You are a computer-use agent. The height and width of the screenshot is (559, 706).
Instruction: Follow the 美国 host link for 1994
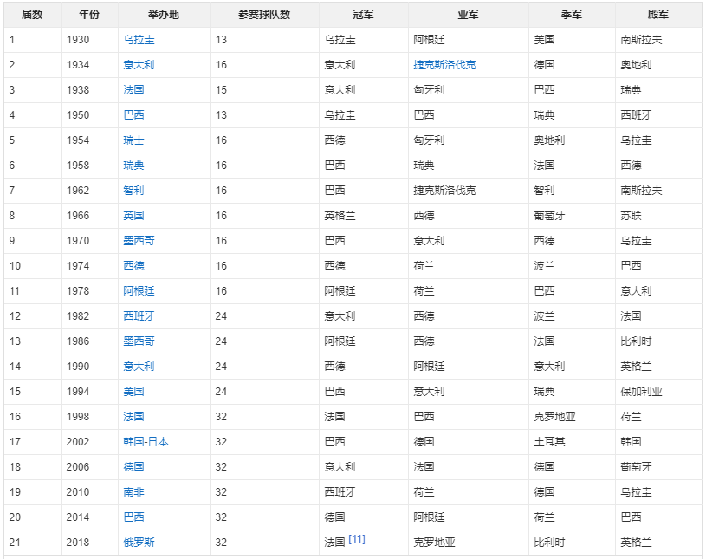point(133,392)
